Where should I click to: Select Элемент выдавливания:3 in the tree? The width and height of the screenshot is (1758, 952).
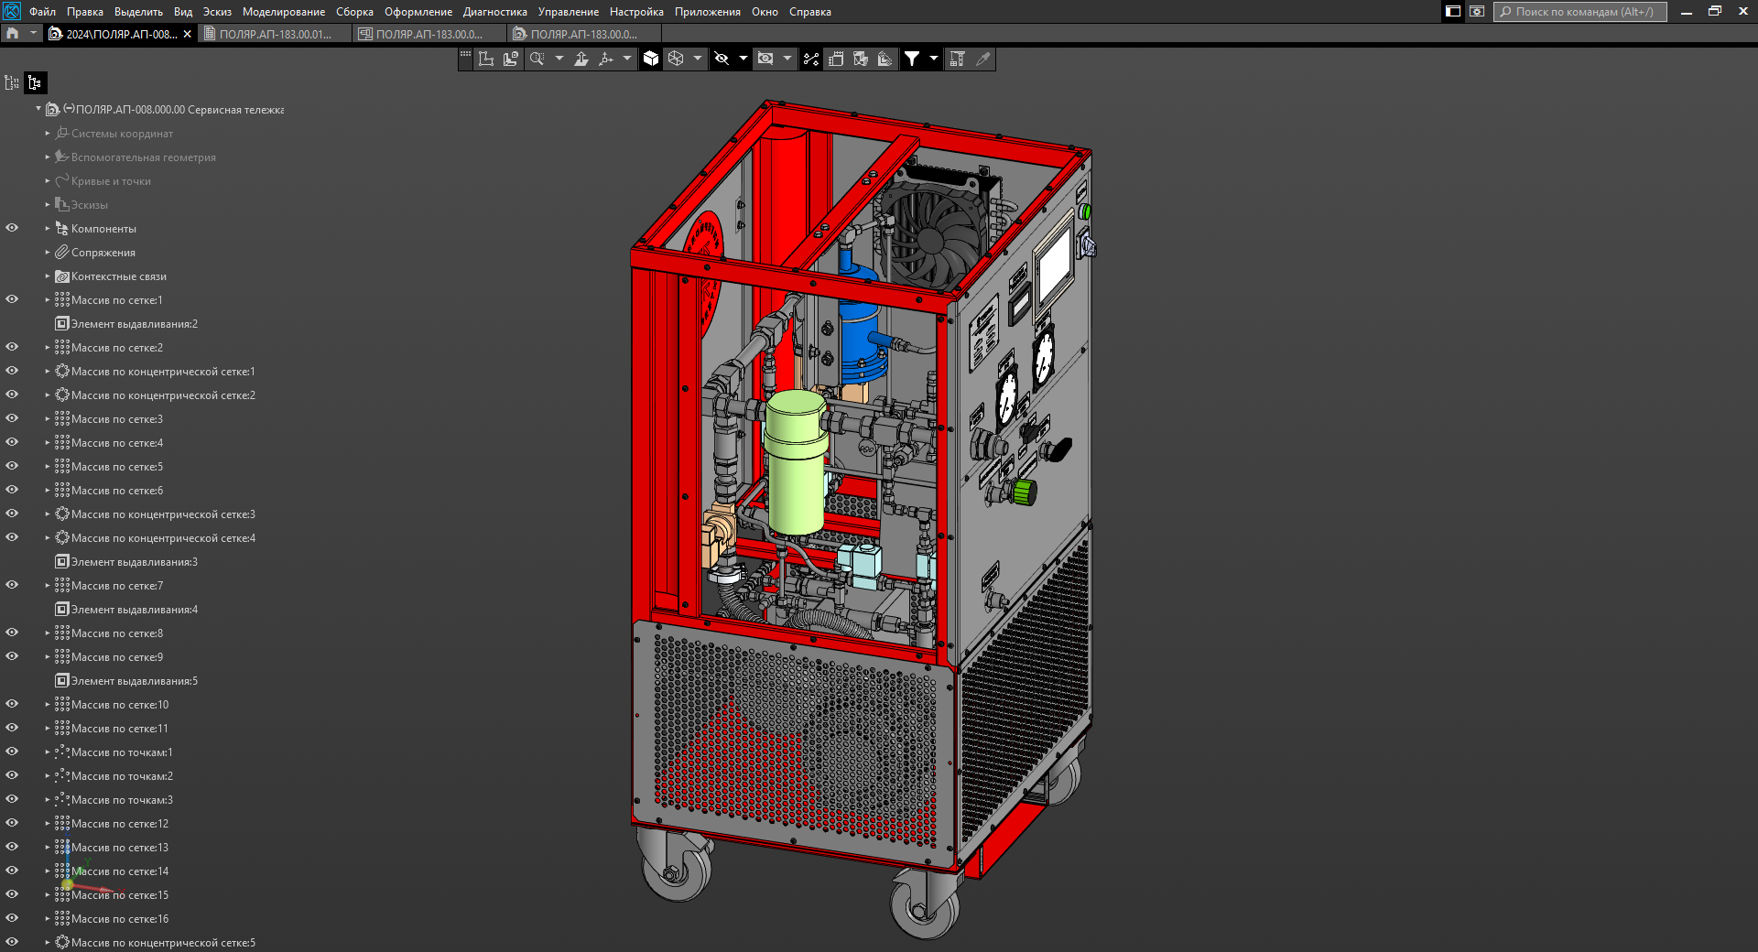click(134, 562)
